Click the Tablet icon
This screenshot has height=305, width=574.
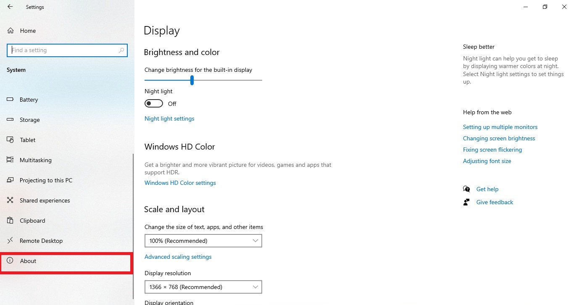[11, 140]
